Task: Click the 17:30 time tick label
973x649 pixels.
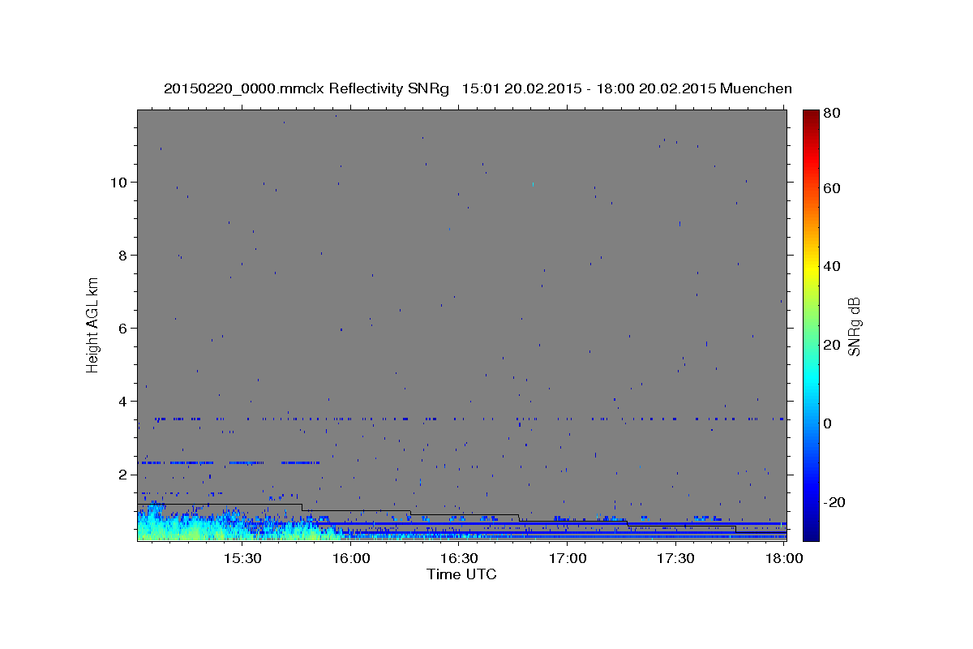Action: tap(675, 559)
